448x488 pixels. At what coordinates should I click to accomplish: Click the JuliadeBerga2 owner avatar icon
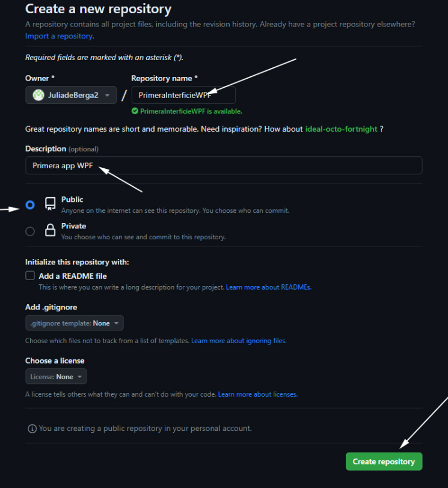pos(38,95)
